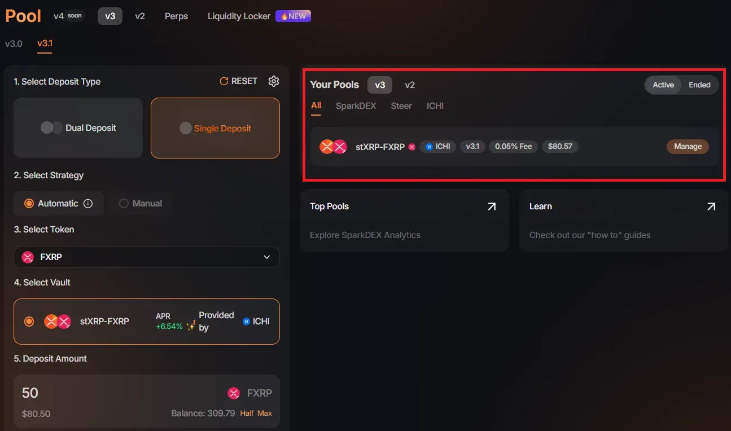The width and height of the screenshot is (731, 431).
Task: Click the ICHI logo in the vault card
Action: (246, 322)
